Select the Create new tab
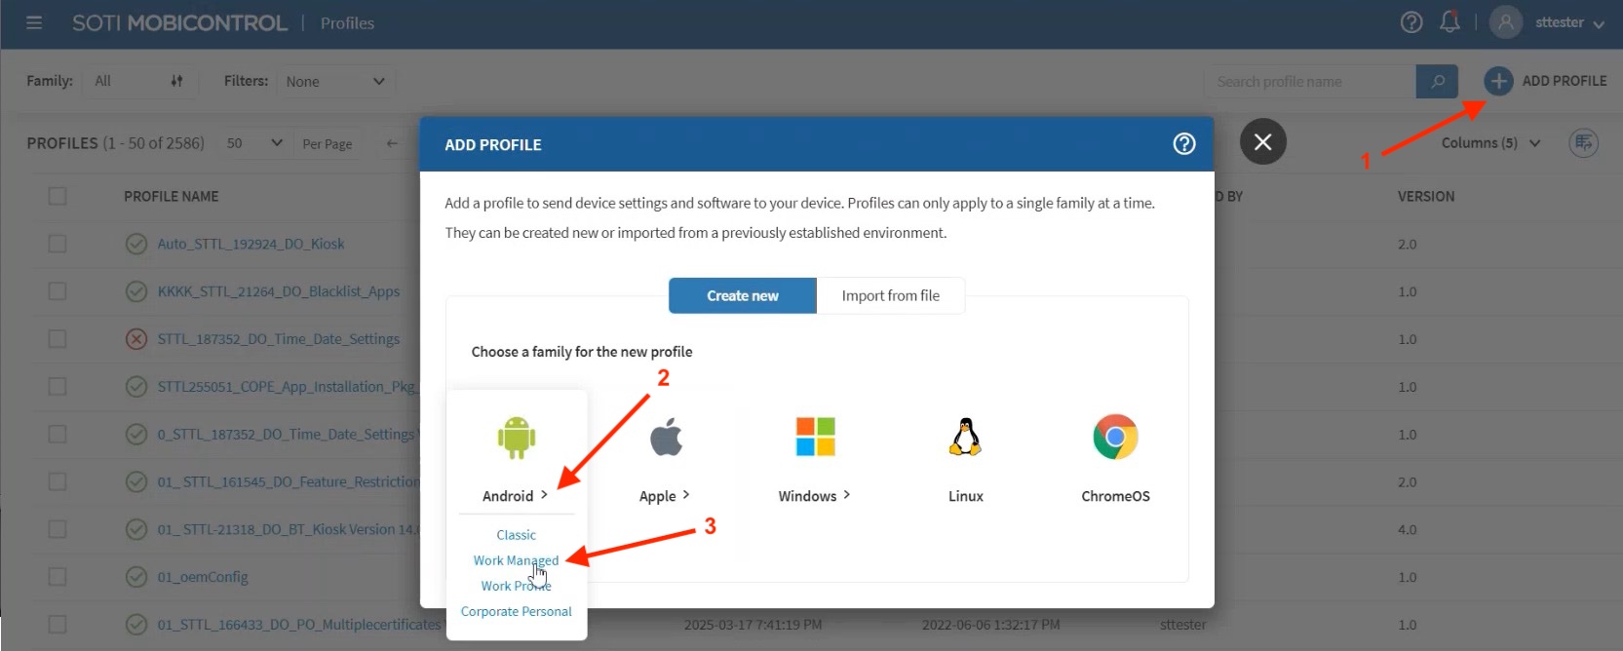This screenshot has width=1623, height=651. click(742, 295)
